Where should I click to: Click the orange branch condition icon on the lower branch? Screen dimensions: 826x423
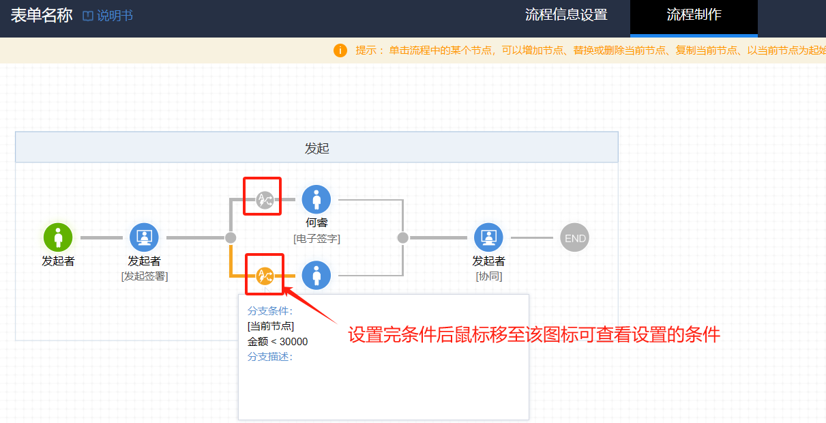[264, 276]
